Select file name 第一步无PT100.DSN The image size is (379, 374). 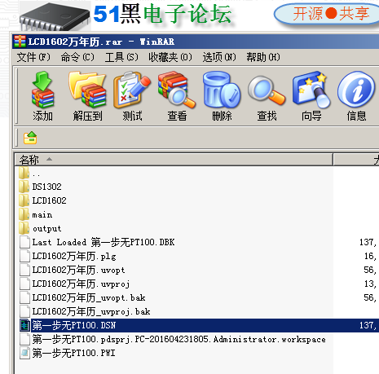(74, 325)
